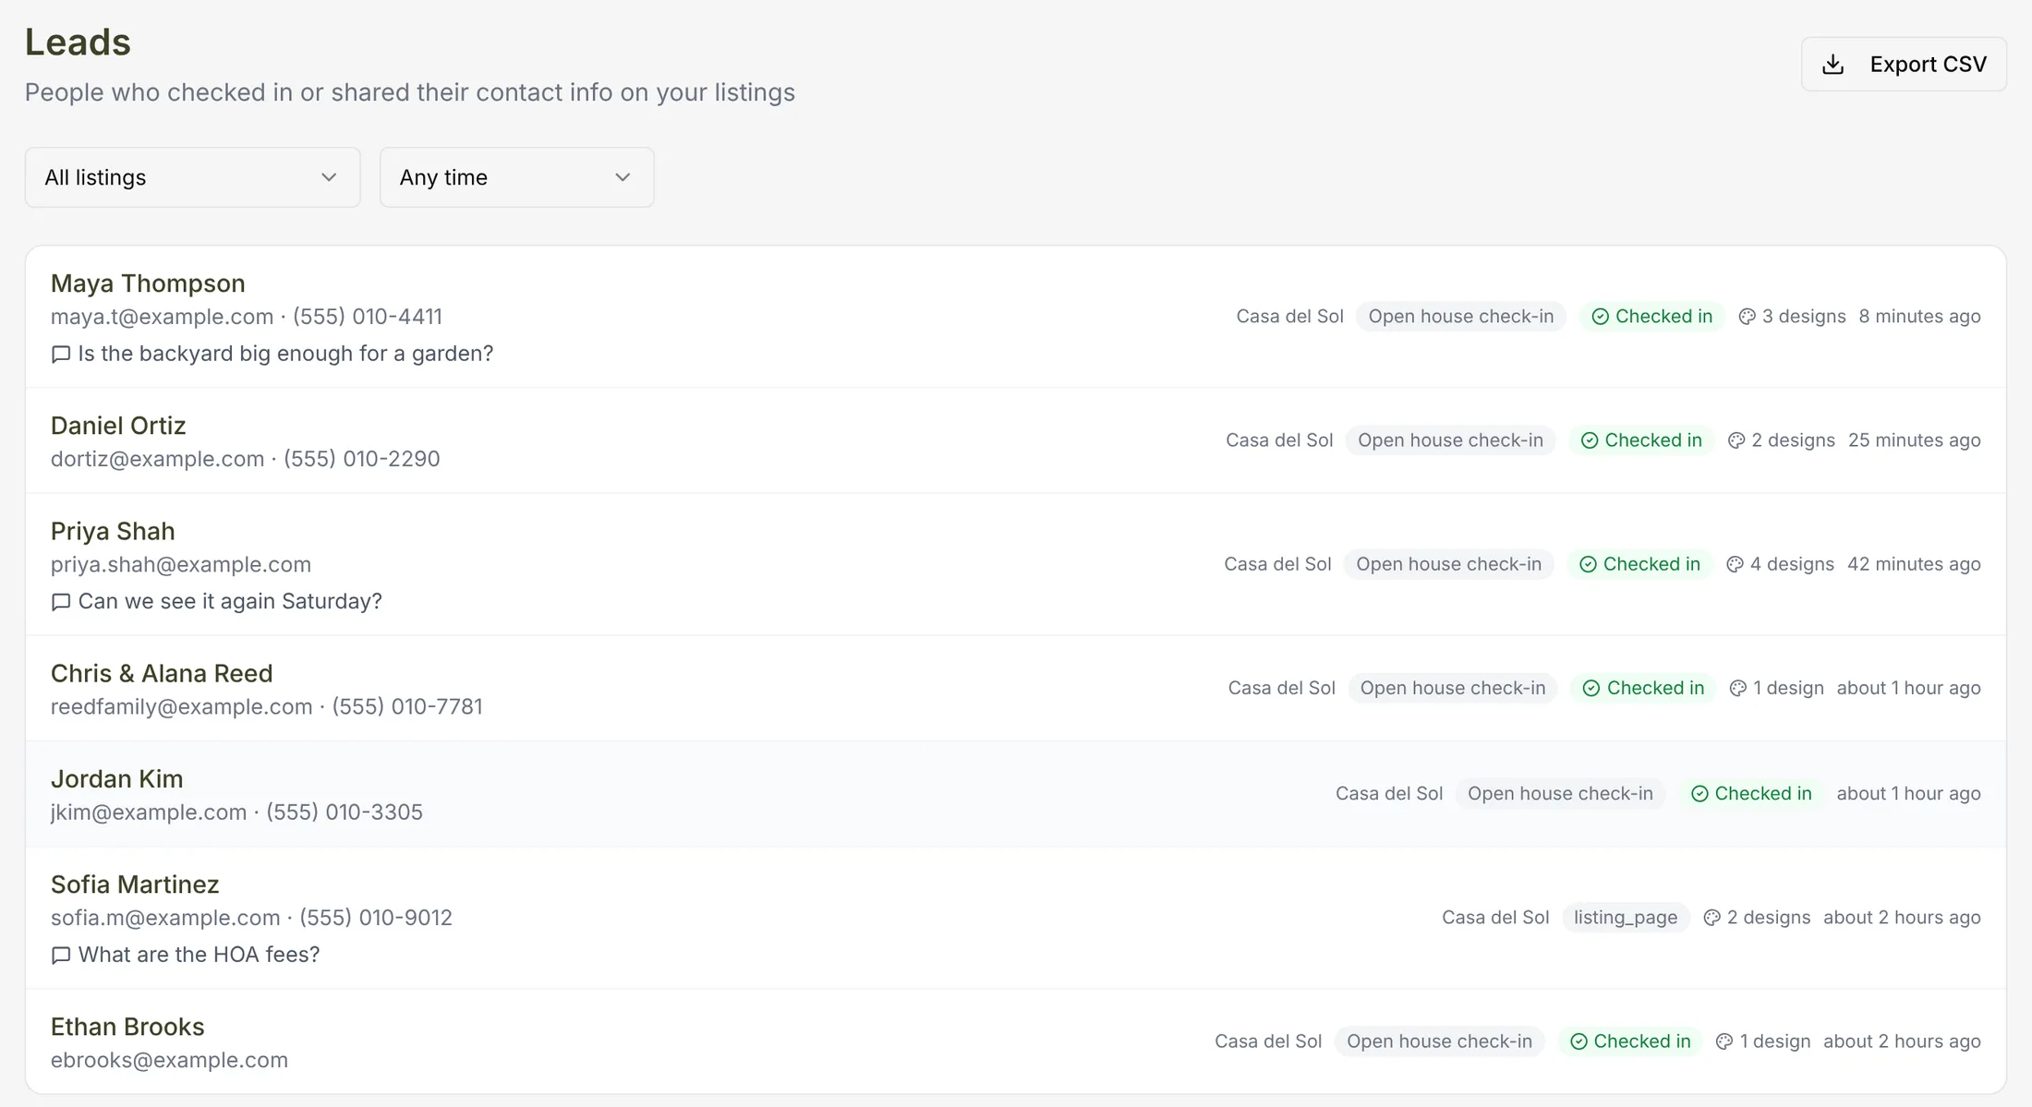Click the '25 minutes ago' timestamp
2032x1107 pixels.
[x=1914, y=440]
